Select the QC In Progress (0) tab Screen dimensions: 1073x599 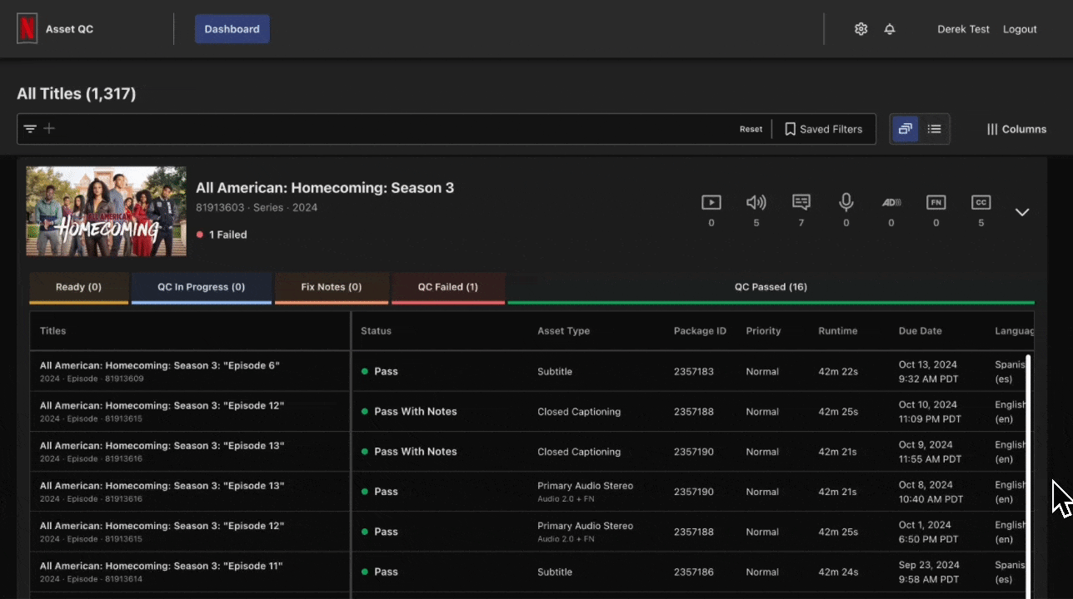(202, 287)
